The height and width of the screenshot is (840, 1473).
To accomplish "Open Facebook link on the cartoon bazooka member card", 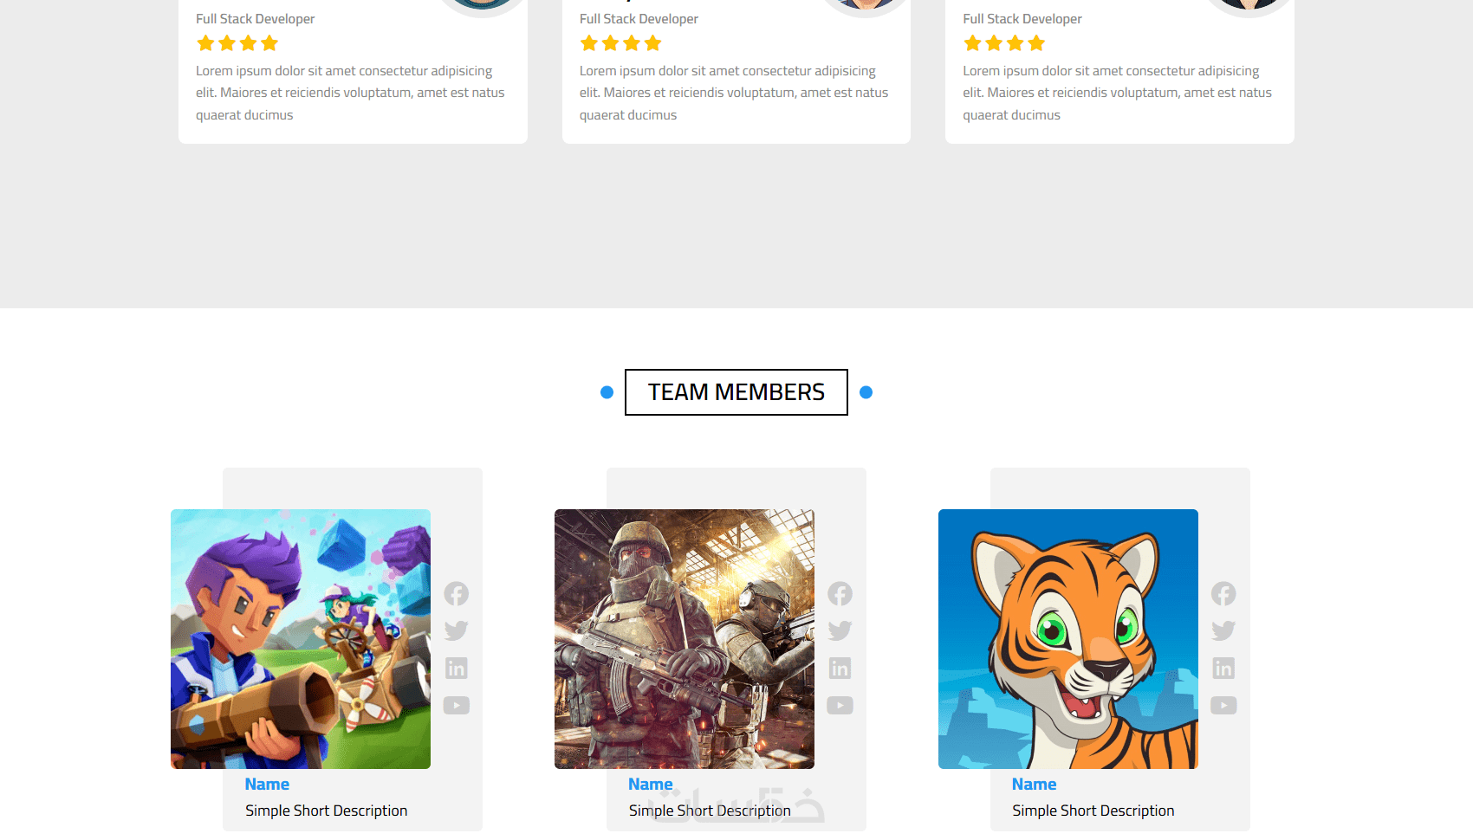I will pyautogui.click(x=457, y=593).
